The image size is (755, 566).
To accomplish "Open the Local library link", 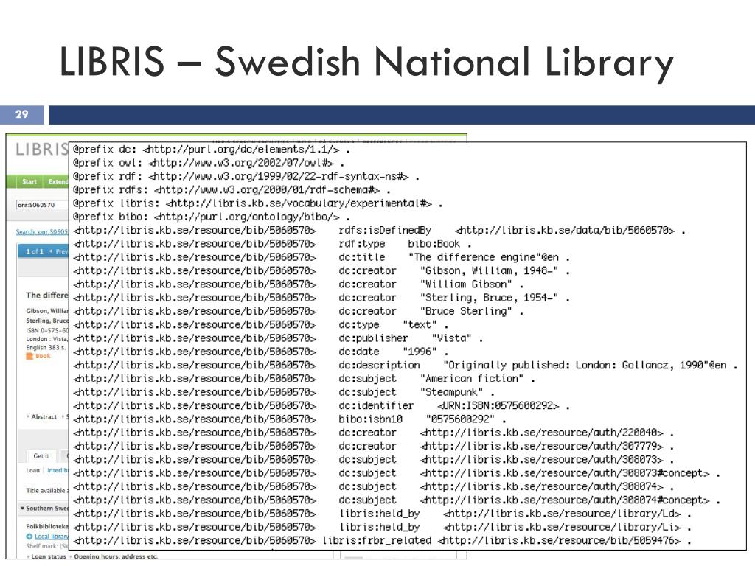I will [52, 537].
